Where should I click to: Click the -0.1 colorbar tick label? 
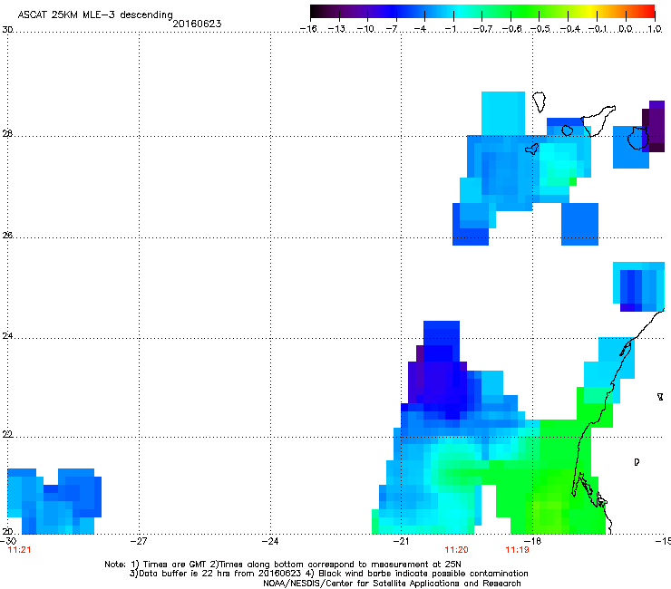(x=598, y=29)
